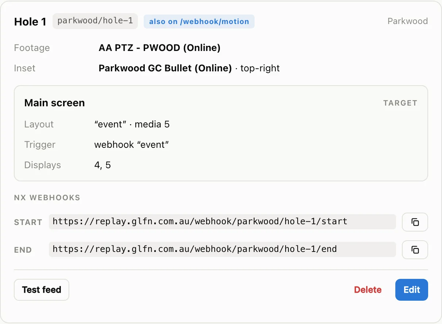Click the Hole 1 title
The width and height of the screenshot is (442, 324).
pyautogui.click(x=30, y=22)
